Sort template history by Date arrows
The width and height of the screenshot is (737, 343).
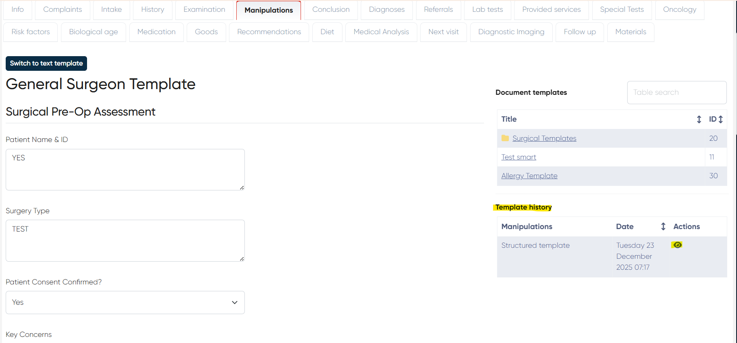click(x=663, y=227)
